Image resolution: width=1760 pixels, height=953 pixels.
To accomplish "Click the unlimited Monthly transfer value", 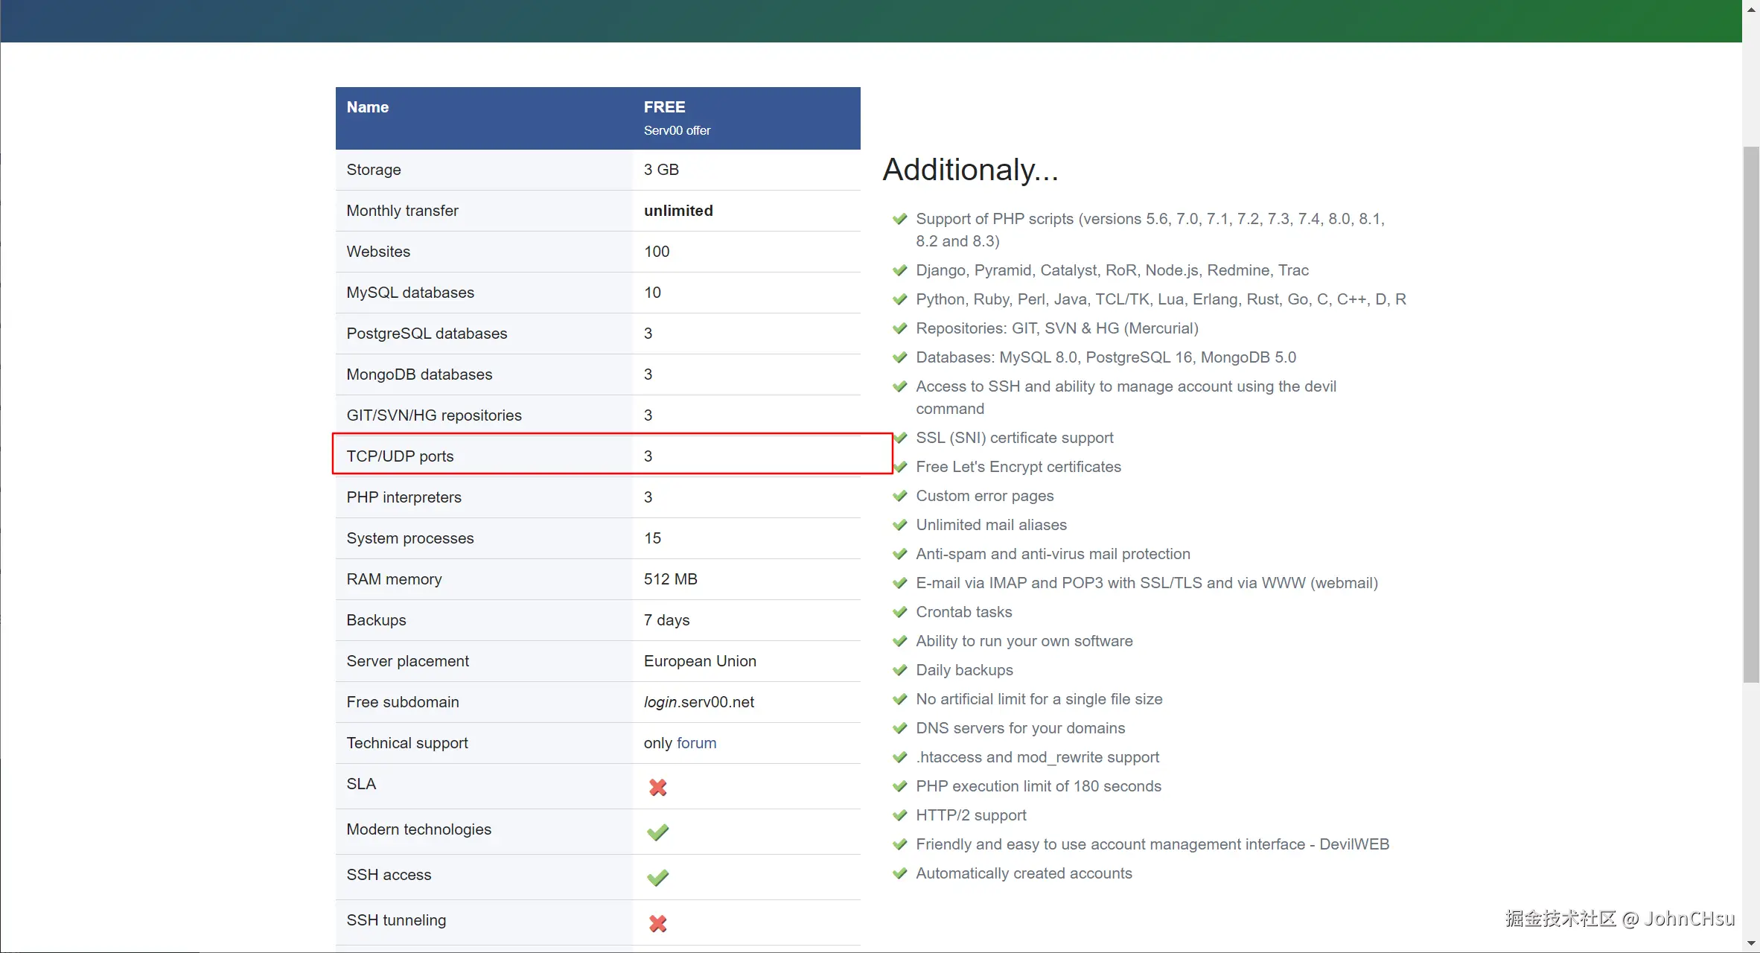I will [677, 211].
